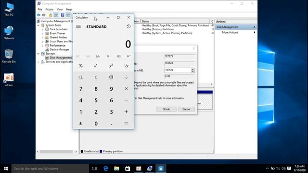
Task: Click the percent key in Calculator
Action: pos(80,66)
